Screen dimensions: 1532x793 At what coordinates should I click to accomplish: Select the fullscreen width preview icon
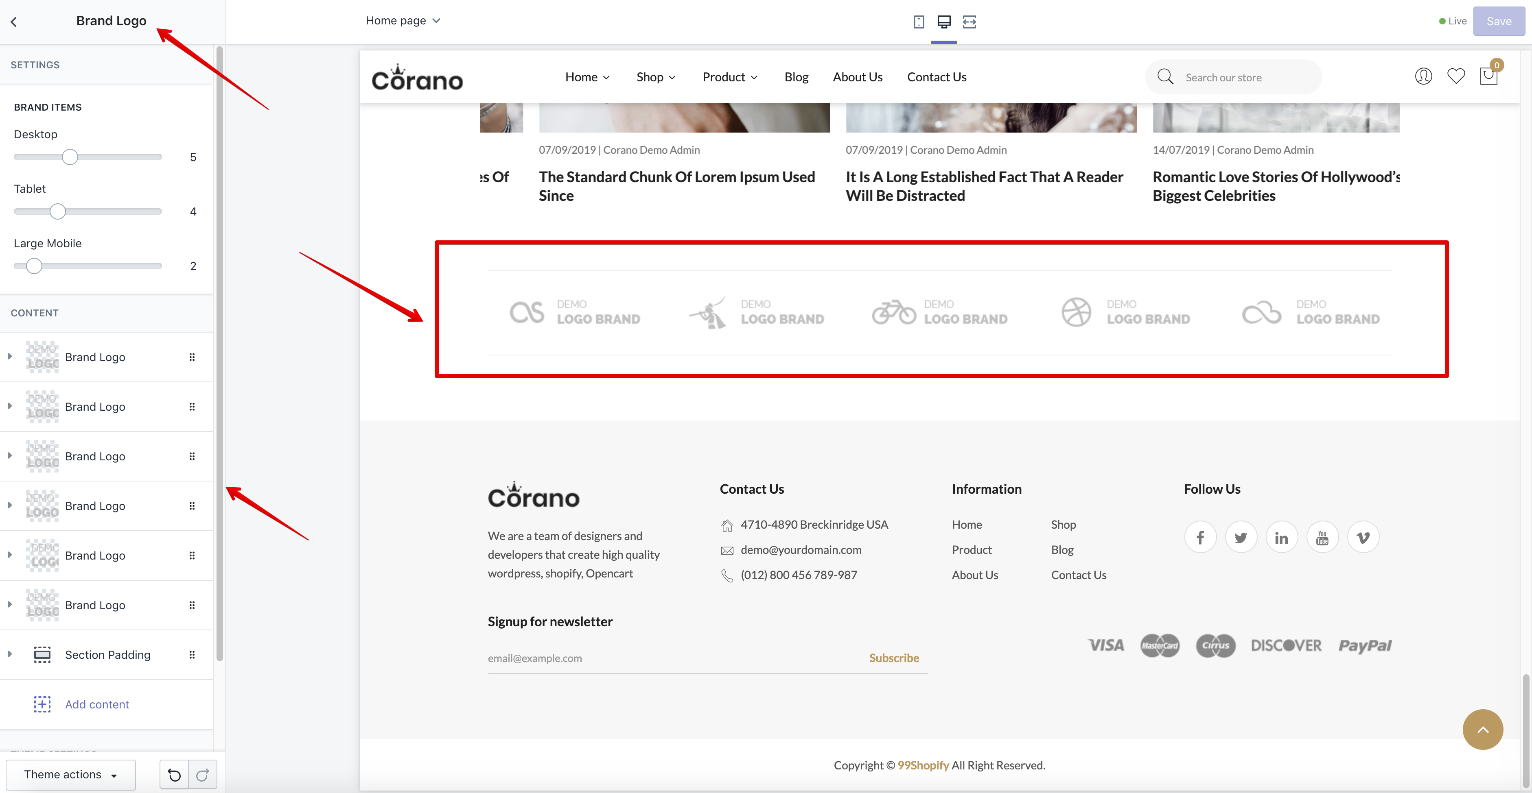point(970,22)
